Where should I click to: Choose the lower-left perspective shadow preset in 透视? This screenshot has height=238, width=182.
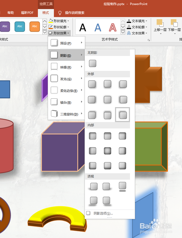(93, 201)
